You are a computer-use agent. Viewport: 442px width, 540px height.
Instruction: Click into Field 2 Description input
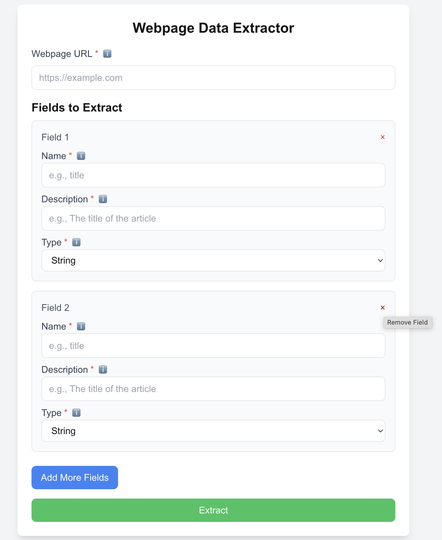coord(213,389)
